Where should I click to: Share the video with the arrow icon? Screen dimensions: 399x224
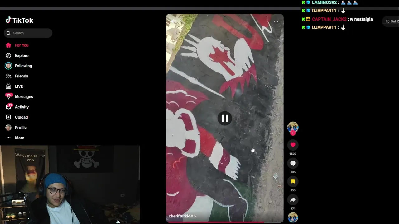click(293, 200)
